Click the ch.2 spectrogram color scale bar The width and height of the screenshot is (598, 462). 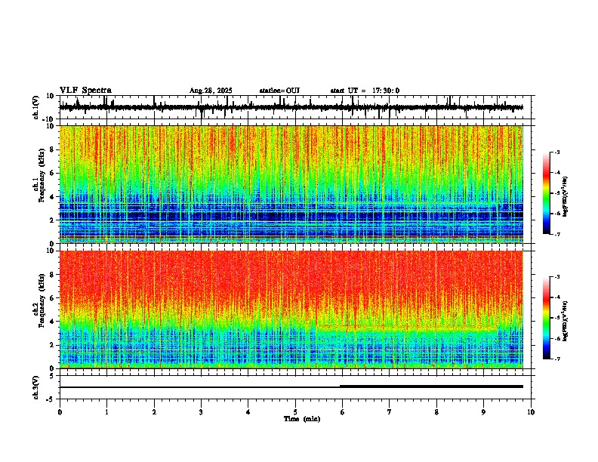[x=547, y=318]
